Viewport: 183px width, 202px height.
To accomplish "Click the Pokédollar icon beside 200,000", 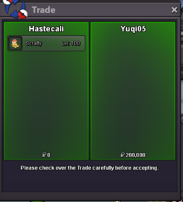I will (123, 155).
